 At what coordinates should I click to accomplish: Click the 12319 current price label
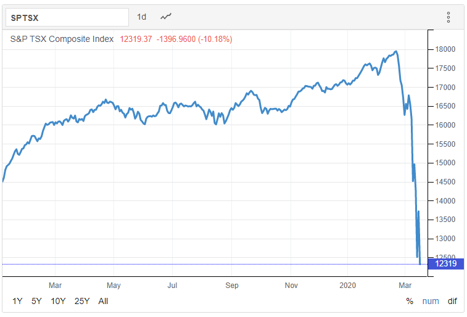[446, 264]
